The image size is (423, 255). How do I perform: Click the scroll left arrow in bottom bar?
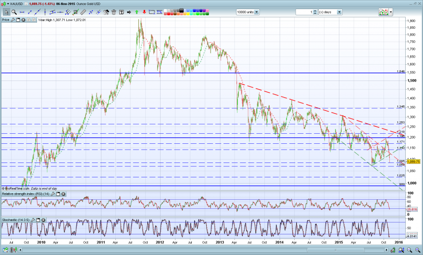pyautogui.click(x=20, y=250)
